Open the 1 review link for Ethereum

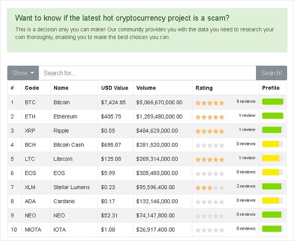tap(247, 115)
